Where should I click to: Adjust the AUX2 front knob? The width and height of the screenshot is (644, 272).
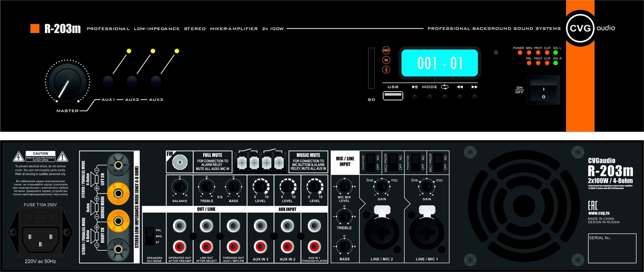[132, 81]
